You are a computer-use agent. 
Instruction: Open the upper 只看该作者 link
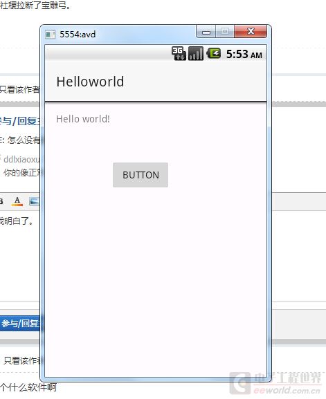tap(19, 90)
